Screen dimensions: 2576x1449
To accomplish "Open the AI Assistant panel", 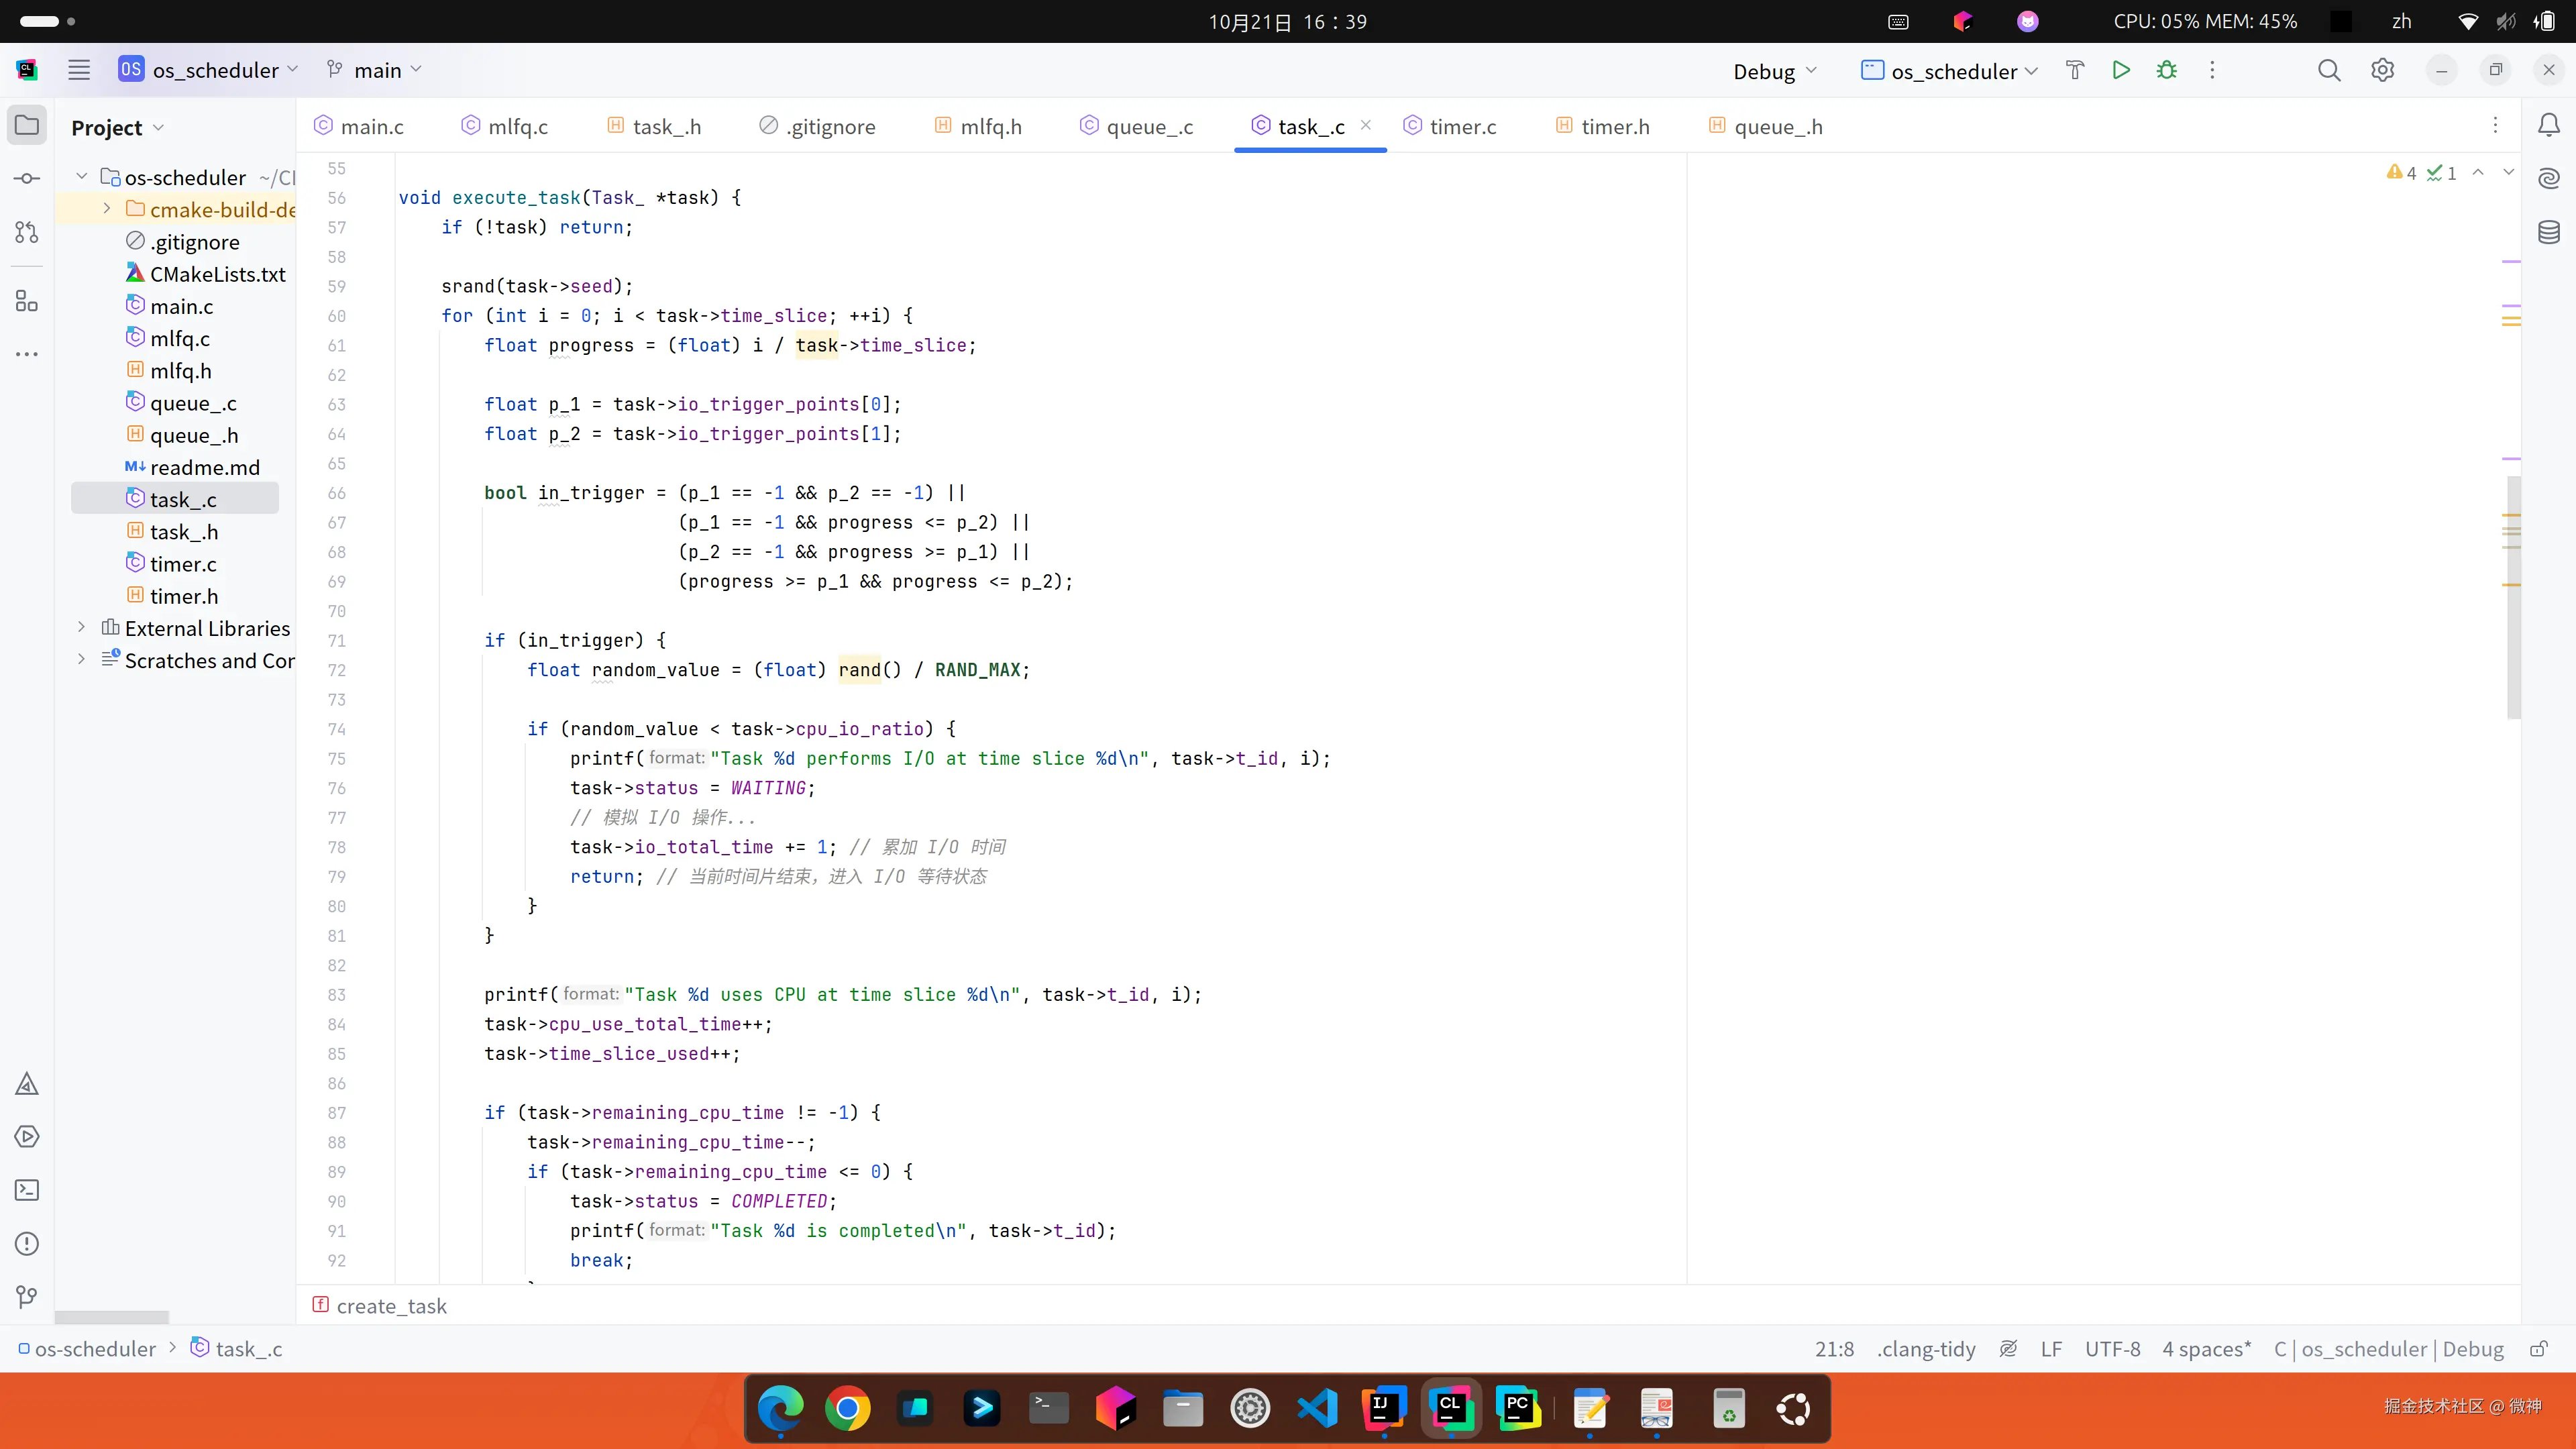I will [2548, 178].
